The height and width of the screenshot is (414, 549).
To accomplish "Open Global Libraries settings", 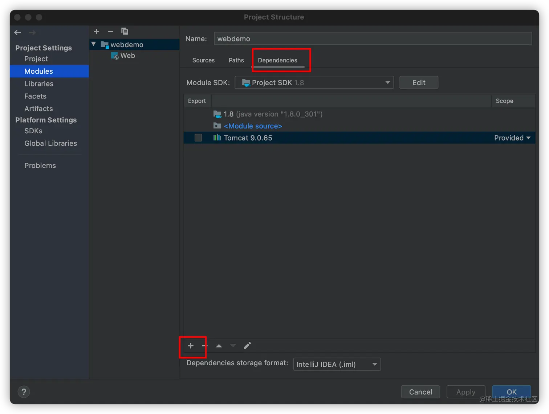I will click(x=50, y=143).
